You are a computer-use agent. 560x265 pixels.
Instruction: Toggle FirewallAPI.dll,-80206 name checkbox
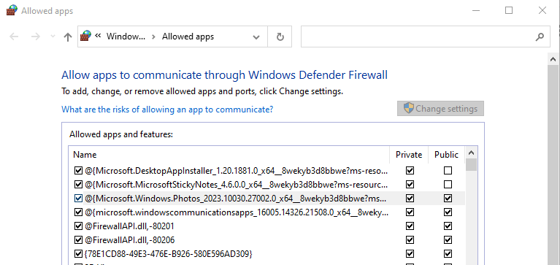pos(78,239)
